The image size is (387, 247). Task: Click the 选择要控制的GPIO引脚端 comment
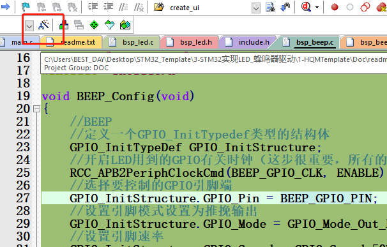151,185
